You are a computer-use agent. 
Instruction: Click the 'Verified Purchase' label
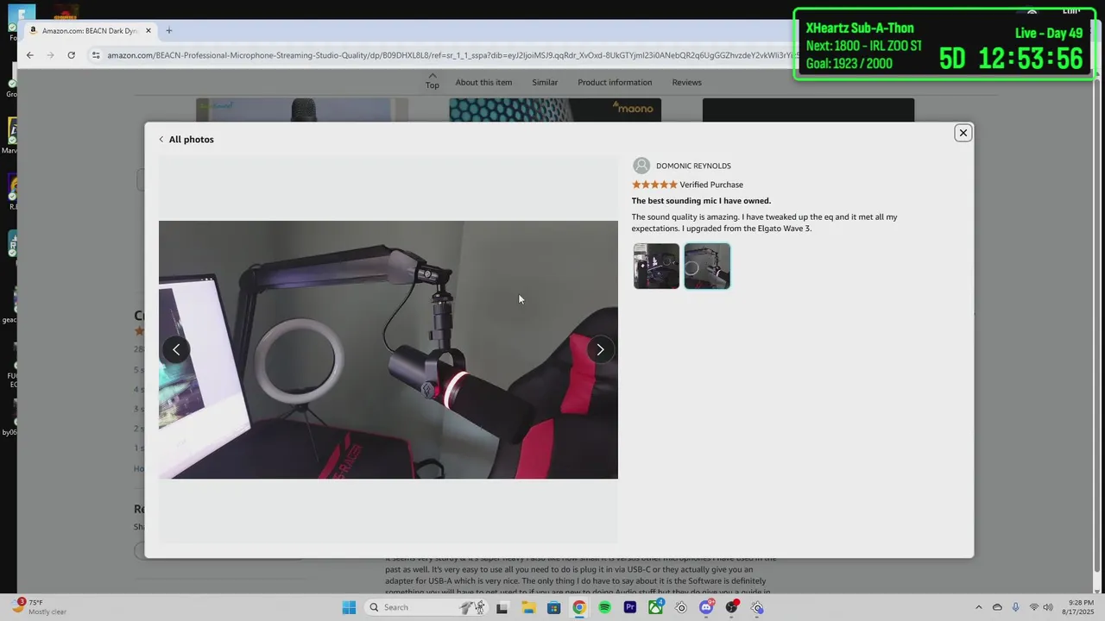[711, 185]
